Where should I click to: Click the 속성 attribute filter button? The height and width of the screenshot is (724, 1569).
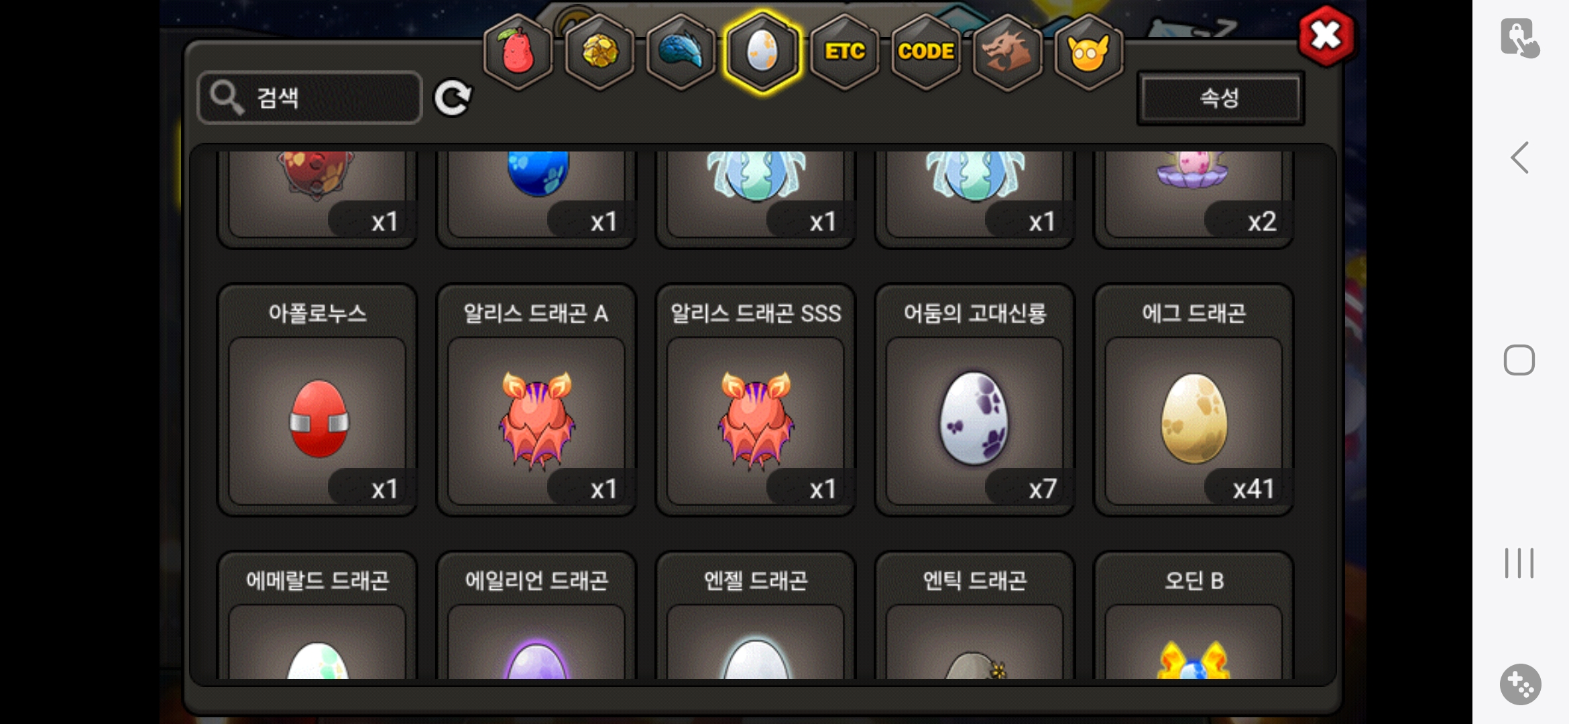click(1220, 98)
